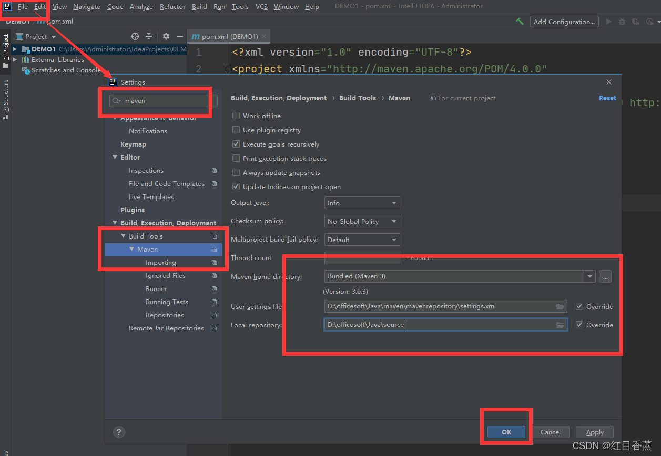The height and width of the screenshot is (456, 661).
Task: Click the settings search field
Action: (163, 101)
